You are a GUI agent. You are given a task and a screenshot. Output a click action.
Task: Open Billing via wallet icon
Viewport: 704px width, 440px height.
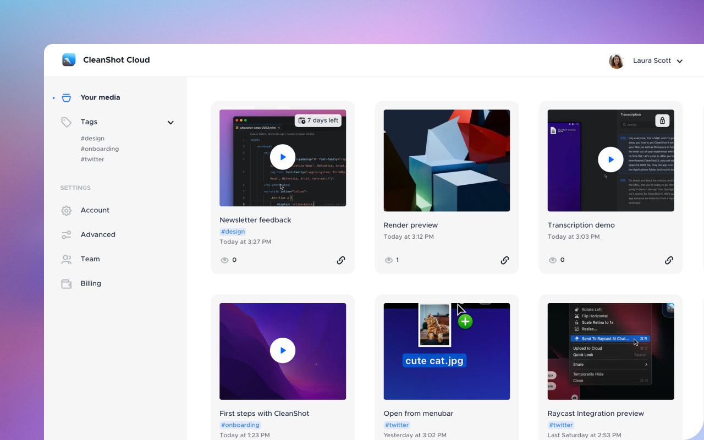point(67,284)
